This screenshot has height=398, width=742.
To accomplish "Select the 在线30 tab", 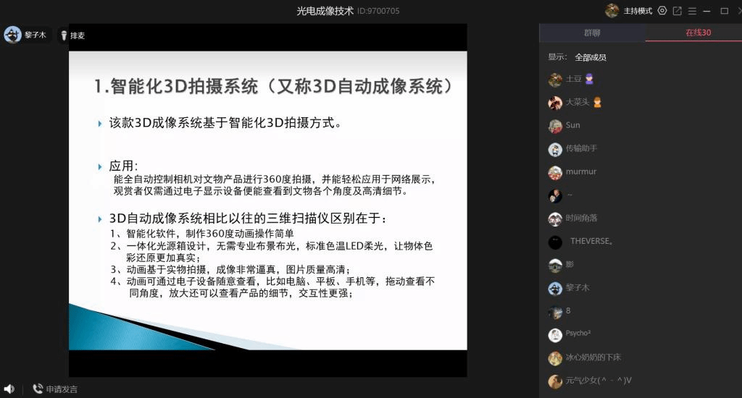I will pos(698,33).
